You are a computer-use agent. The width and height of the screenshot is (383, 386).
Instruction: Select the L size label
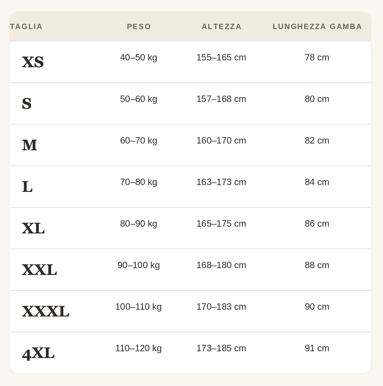point(27,187)
